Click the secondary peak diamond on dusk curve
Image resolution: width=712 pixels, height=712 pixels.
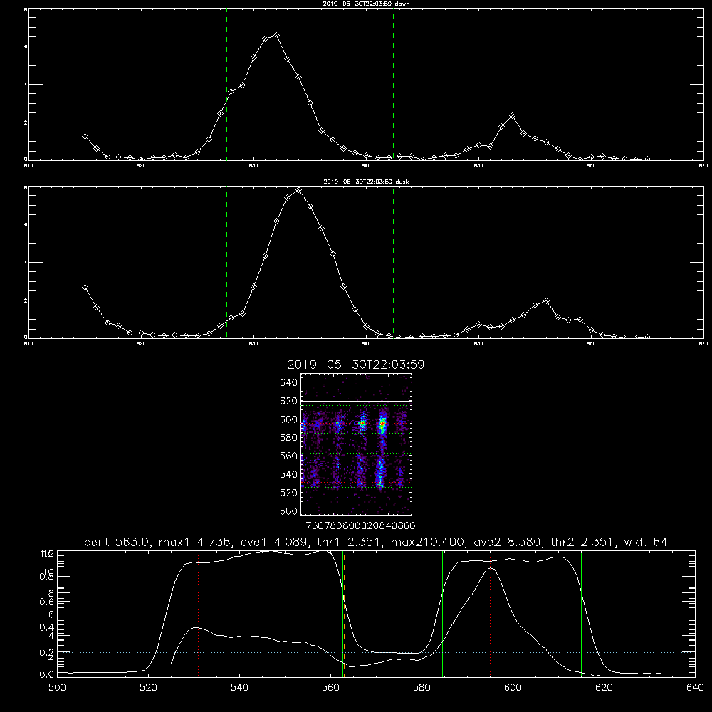click(x=546, y=300)
